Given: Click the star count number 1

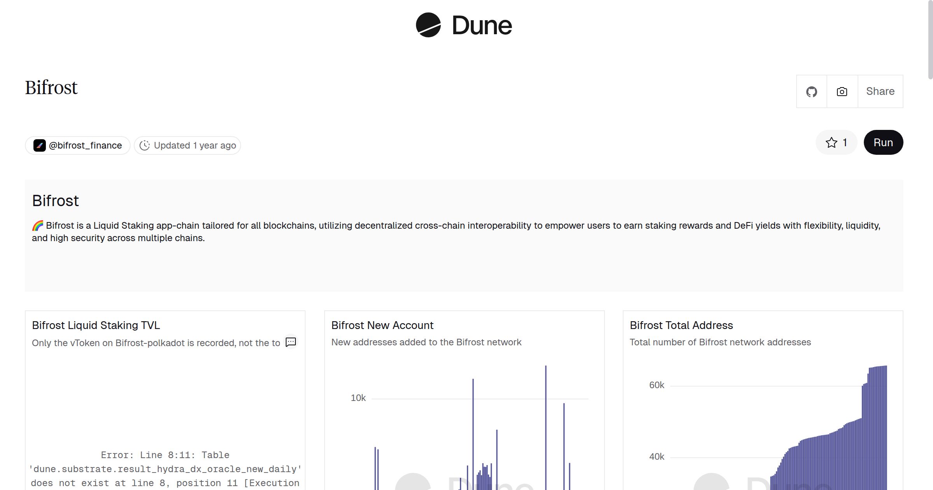Looking at the screenshot, I should point(845,143).
